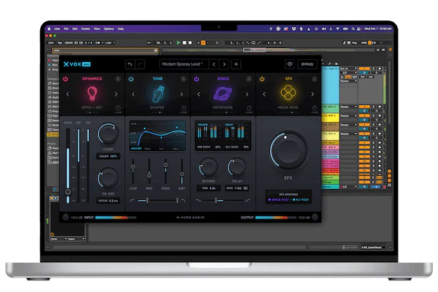The height and width of the screenshot is (292, 438).
Task: Go to previous XVox preset
Action: click(214, 64)
